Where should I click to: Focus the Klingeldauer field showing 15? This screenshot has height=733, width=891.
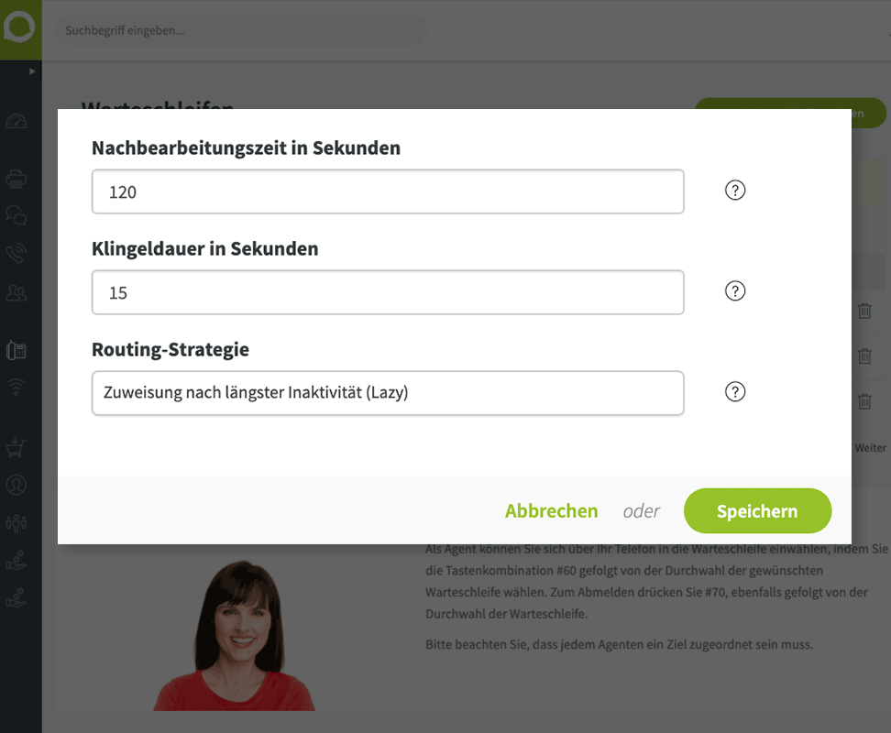(x=388, y=292)
